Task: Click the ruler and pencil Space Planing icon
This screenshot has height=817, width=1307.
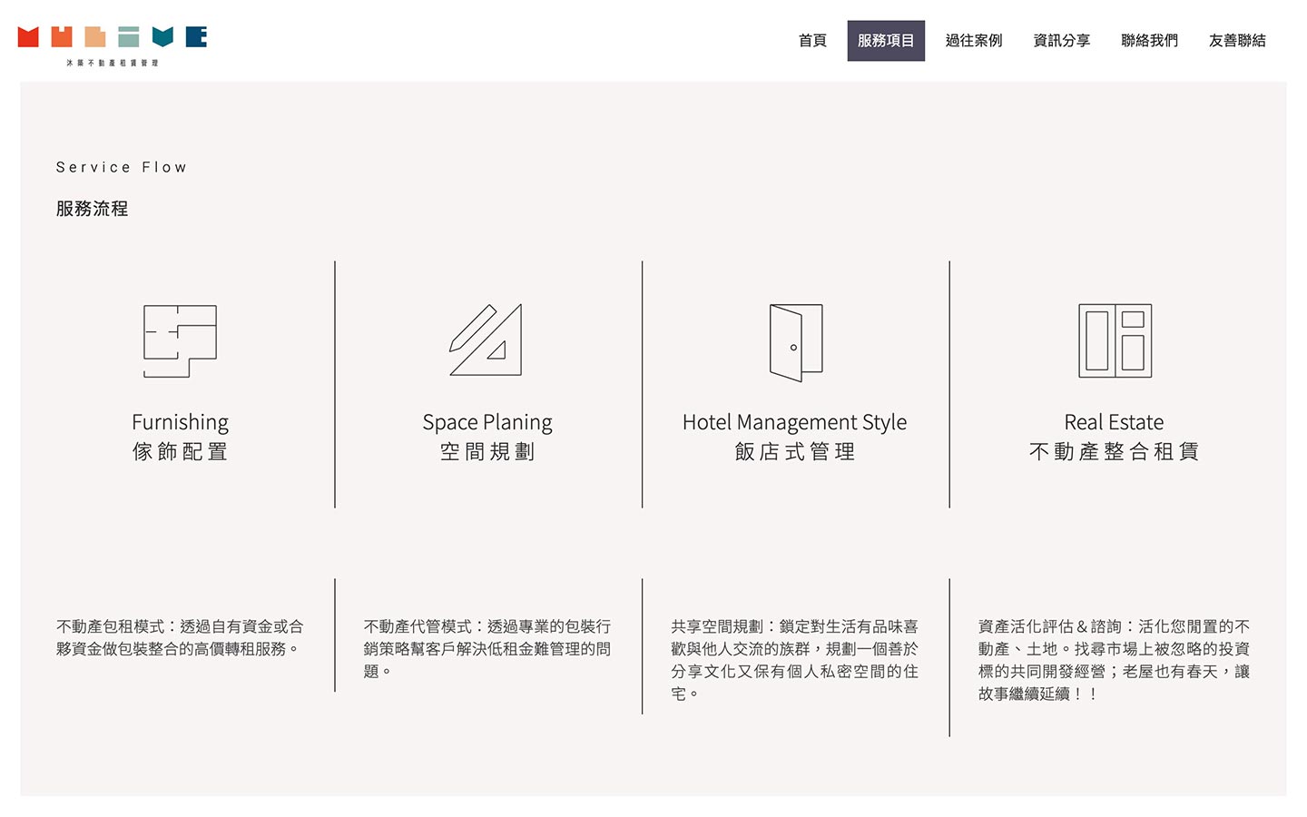Action: (486, 340)
